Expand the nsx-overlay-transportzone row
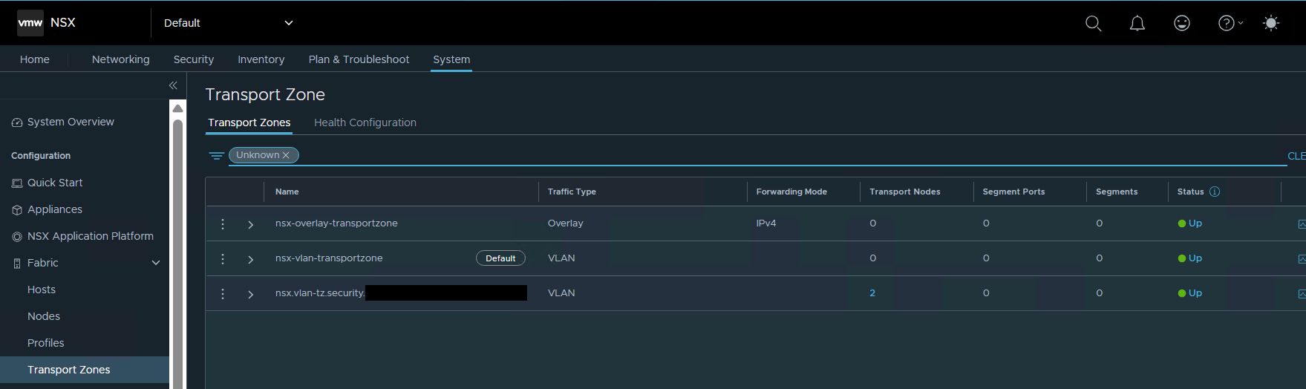The height and width of the screenshot is (389, 1306). point(251,224)
